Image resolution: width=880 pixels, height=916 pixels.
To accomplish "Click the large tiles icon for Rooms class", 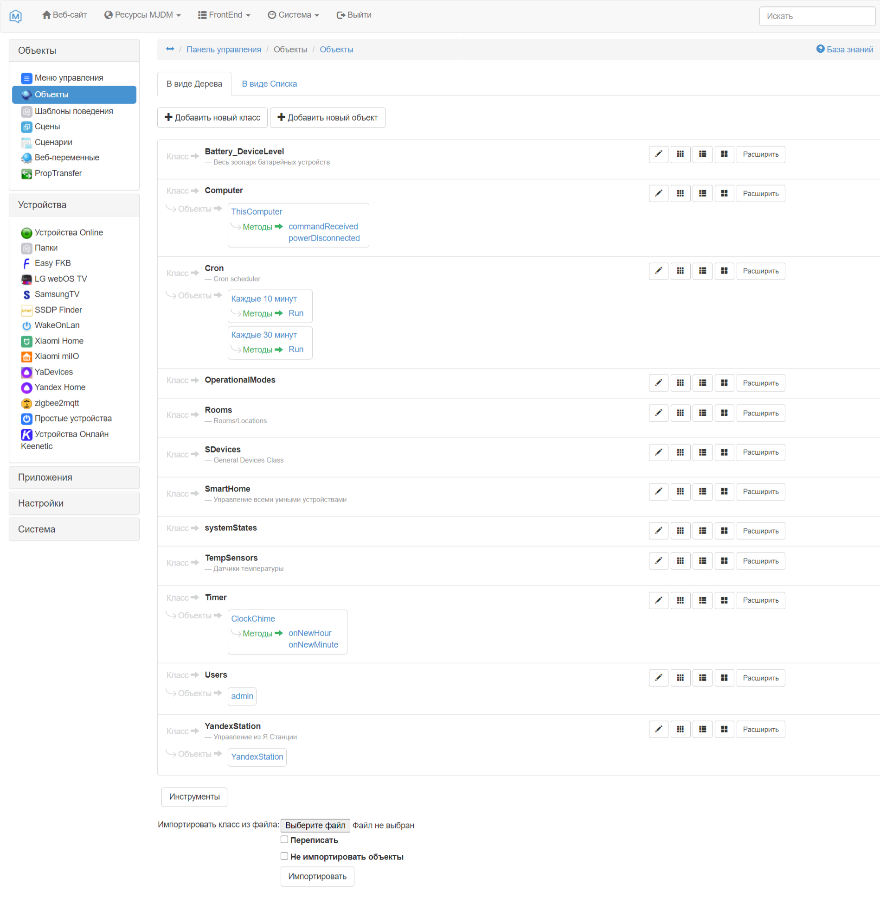I will coord(724,413).
